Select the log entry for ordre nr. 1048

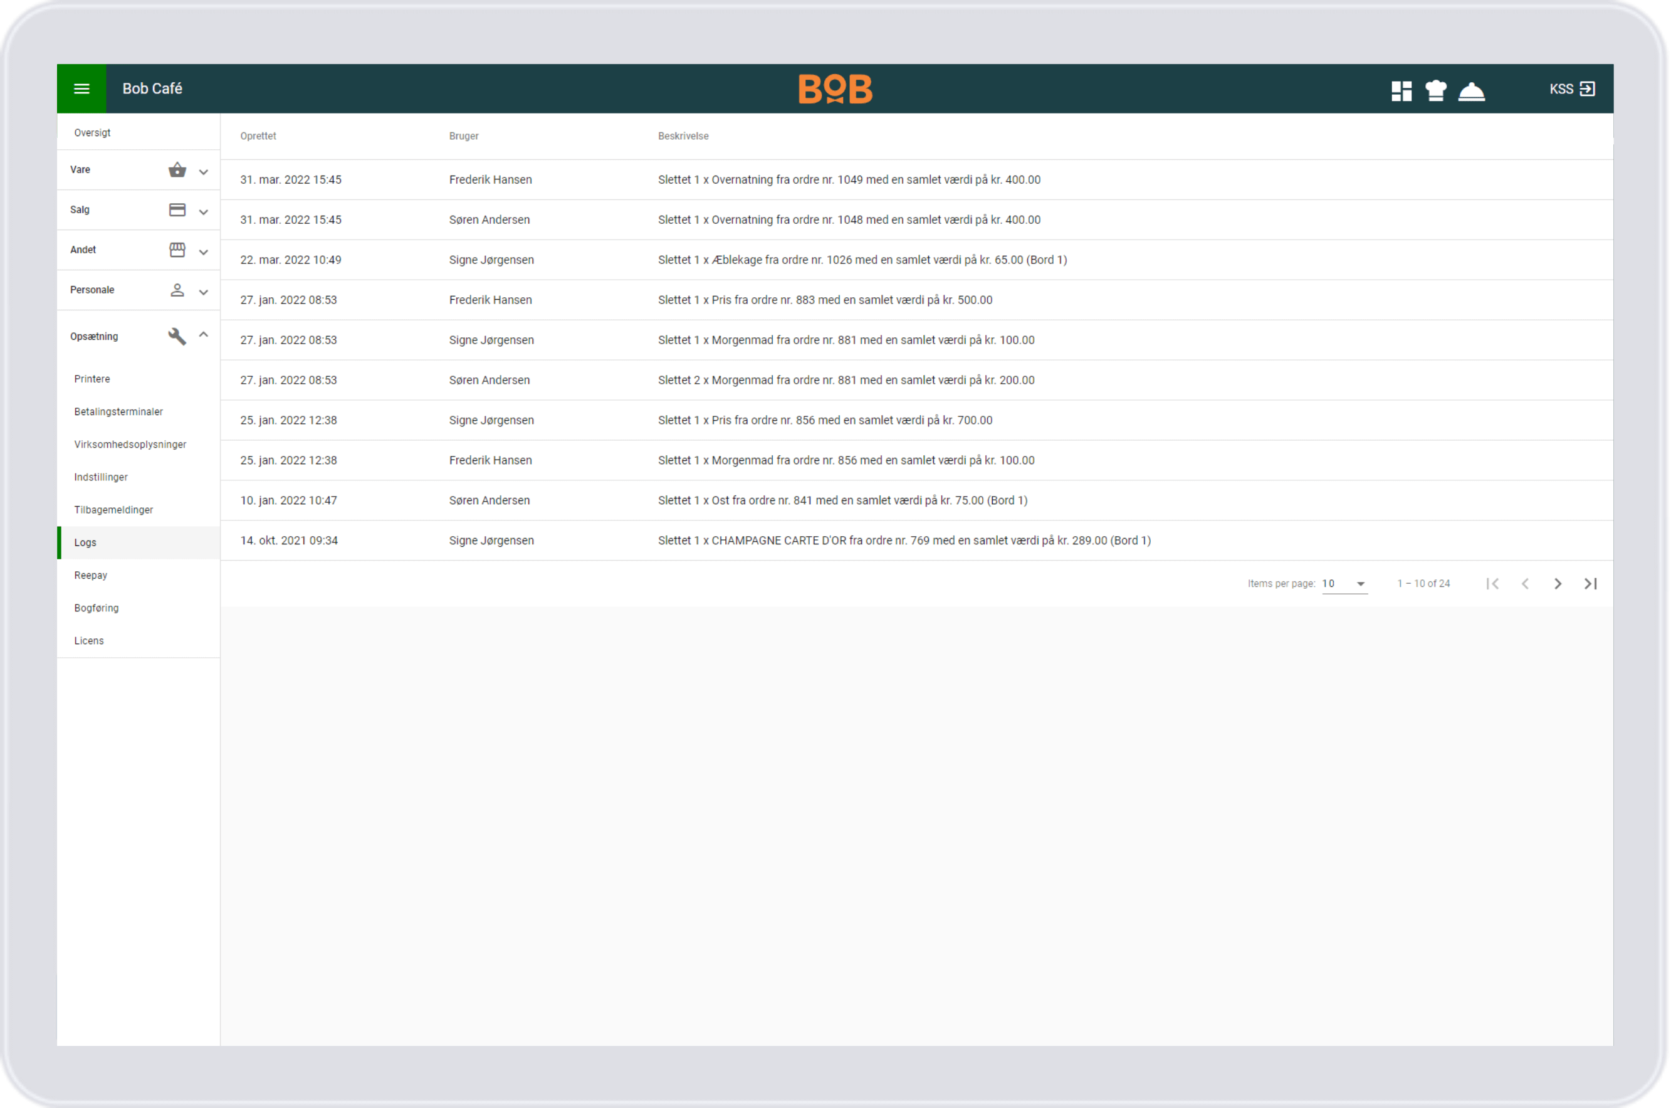click(x=918, y=221)
